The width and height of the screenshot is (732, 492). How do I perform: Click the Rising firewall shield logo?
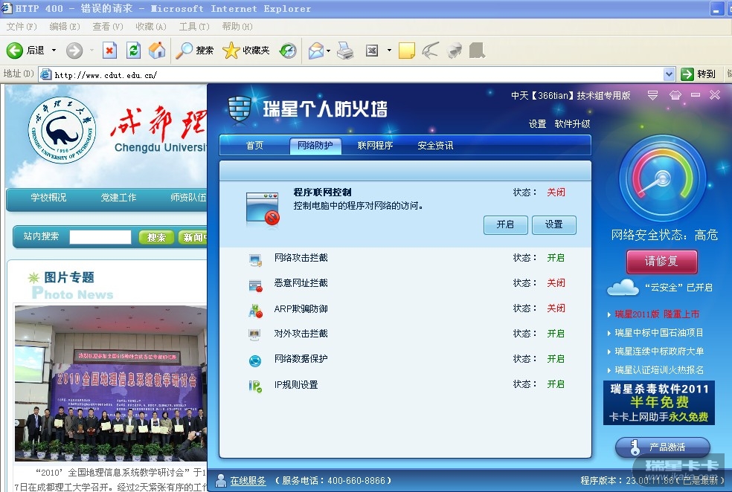point(240,109)
